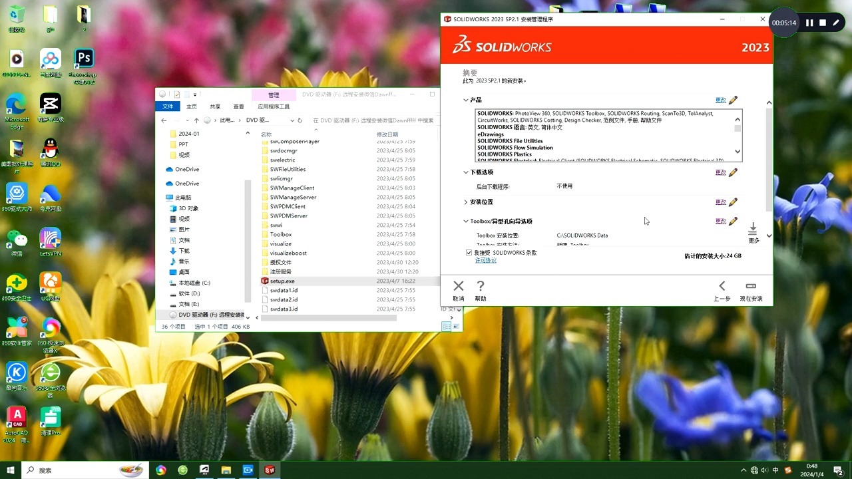Open AutoCAD 2024 desktop shortcut
852x479 pixels.
[17, 424]
